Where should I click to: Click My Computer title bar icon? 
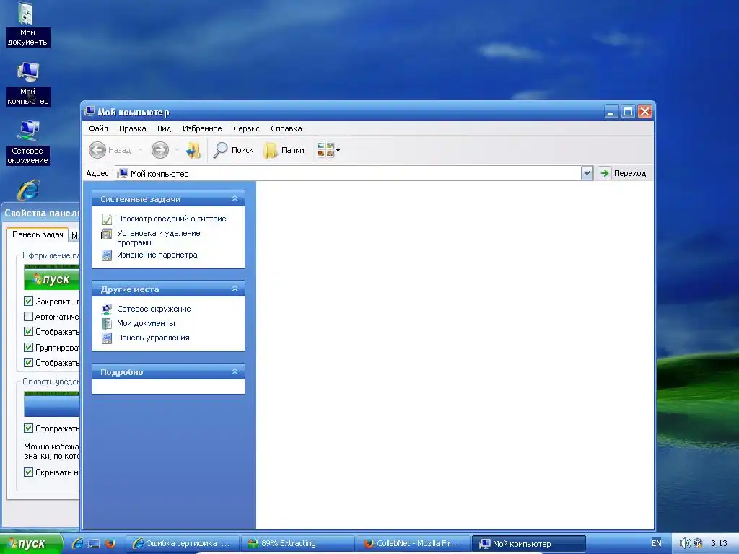[89, 112]
